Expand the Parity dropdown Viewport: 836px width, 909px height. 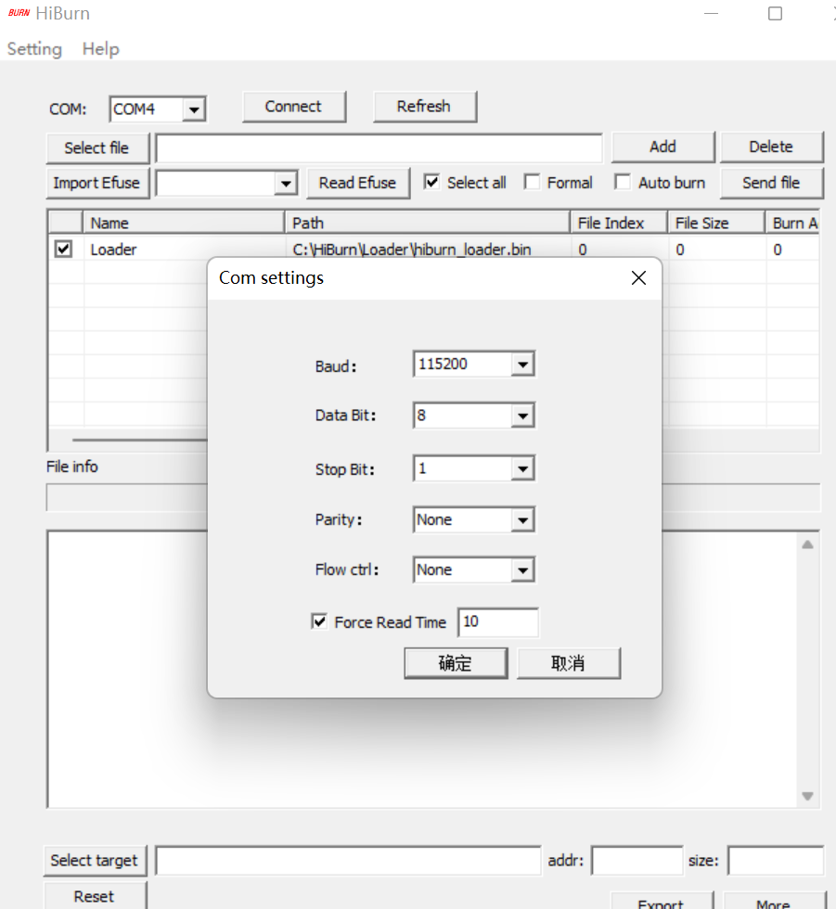pos(522,520)
